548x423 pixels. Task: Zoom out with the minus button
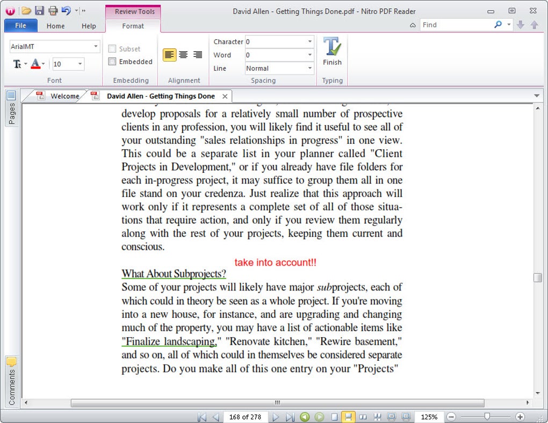451,417
